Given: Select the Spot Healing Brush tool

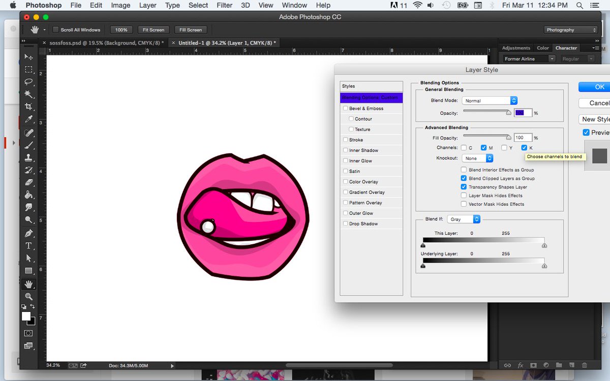Looking at the screenshot, I should 28,133.
